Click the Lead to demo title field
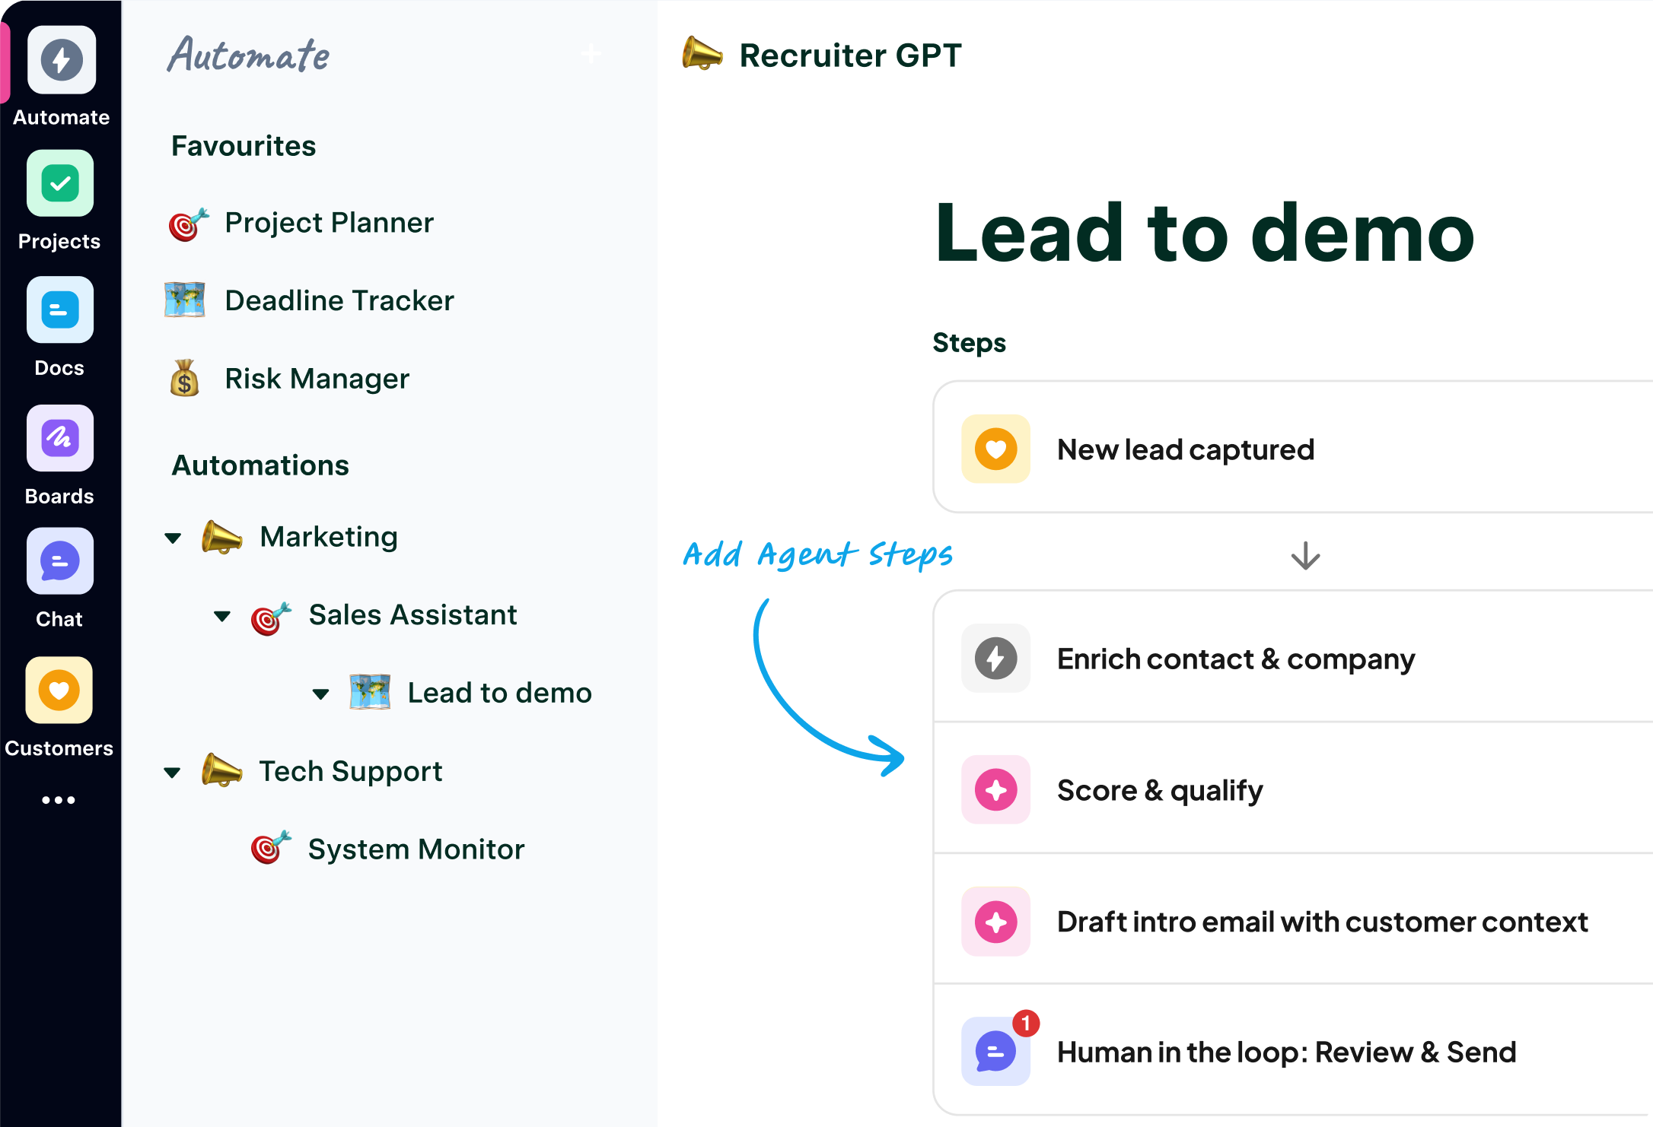Screen dimensions: 1653x1127 pyautogui.click(x=1204, y=233)
